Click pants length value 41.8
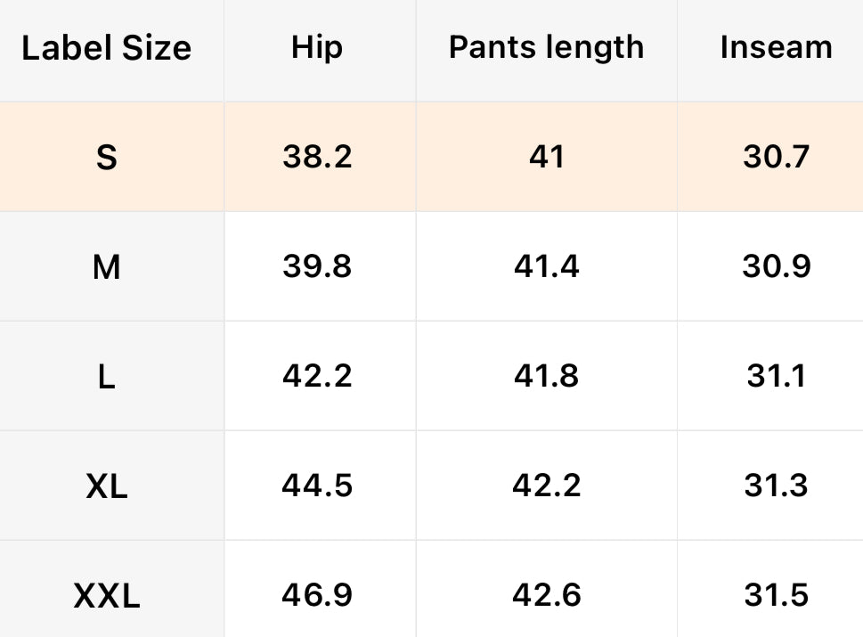The height and width of the screenshot is (637, 863). pyautogui.click(x=546, y=376)
